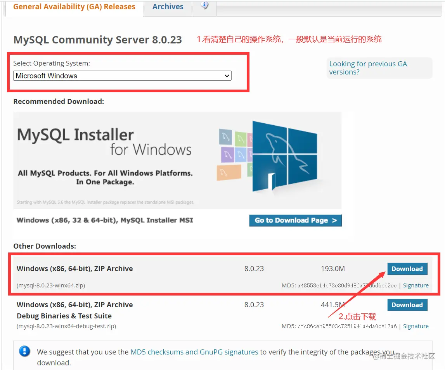Open Signature link for mysql-8.0.23-winx64.zip
The height and width of the screenshot is (370, 445).
(x=416, y=285)
